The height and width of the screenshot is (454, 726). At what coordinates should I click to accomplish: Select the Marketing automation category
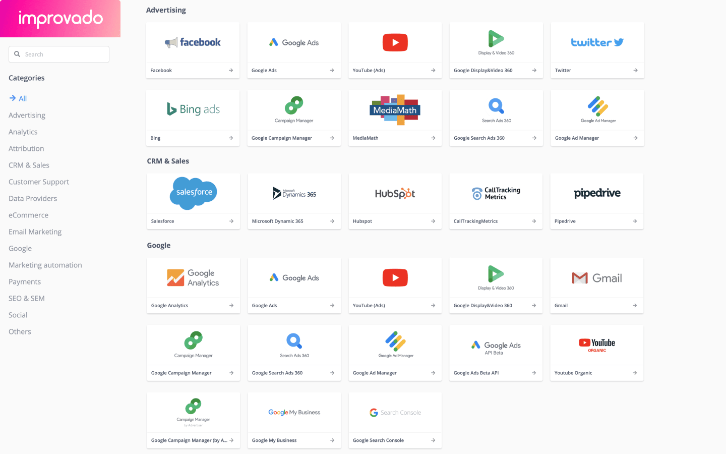45,265
